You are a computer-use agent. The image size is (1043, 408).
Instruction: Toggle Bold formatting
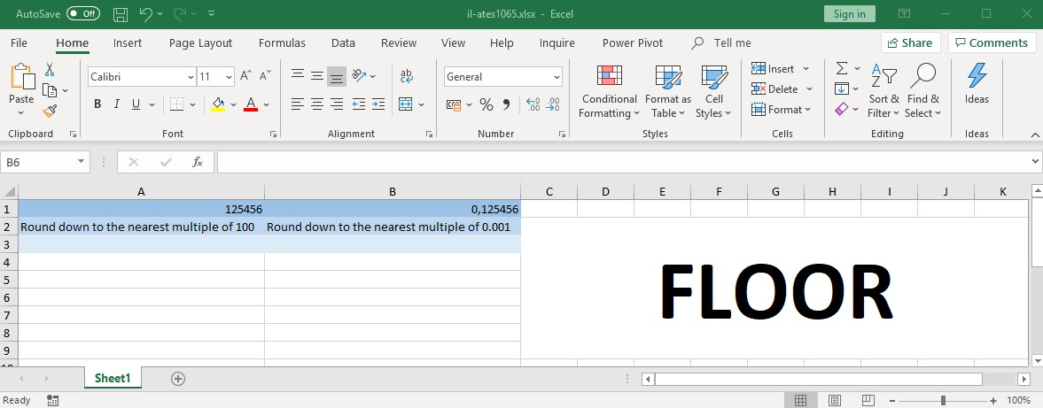click(97, 104)
